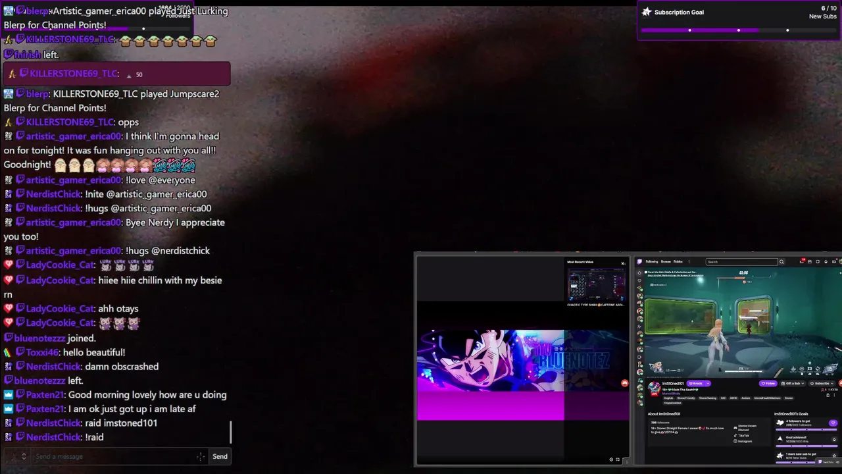The image size is (842, 474).
Task: Click the icon right of the gear
Action: click(x=618, y=460)
